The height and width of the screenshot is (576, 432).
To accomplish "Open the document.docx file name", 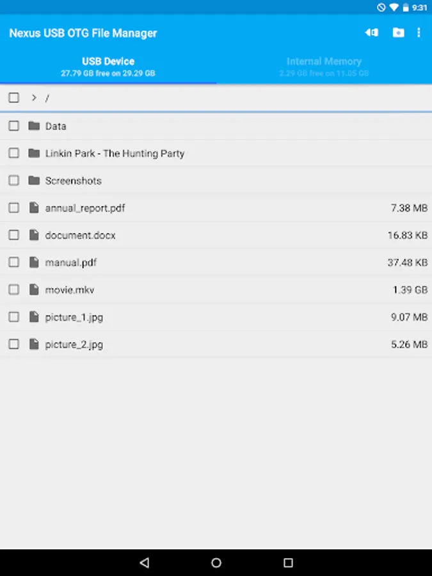I will coord(80,235).
